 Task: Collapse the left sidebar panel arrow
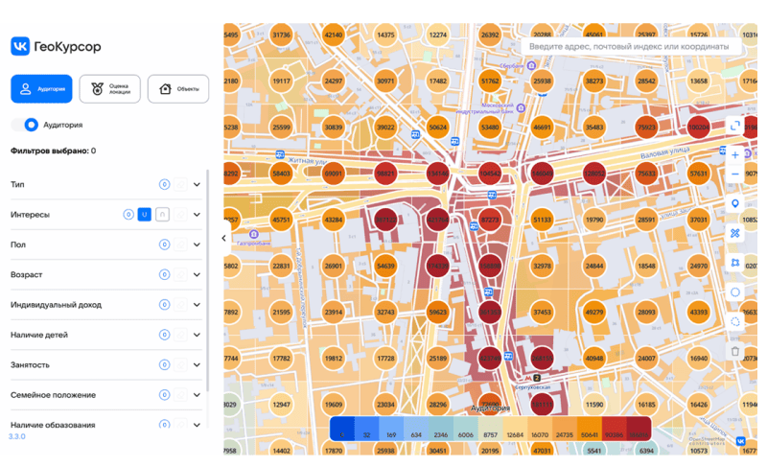(x=223, y=239)
